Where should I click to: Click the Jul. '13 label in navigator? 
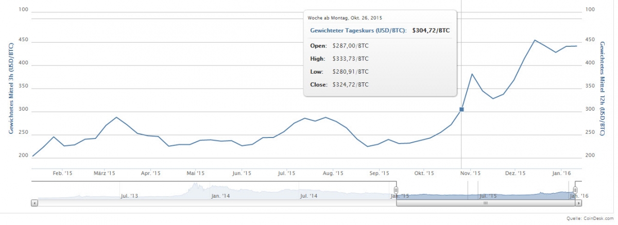tap(129, 196)
